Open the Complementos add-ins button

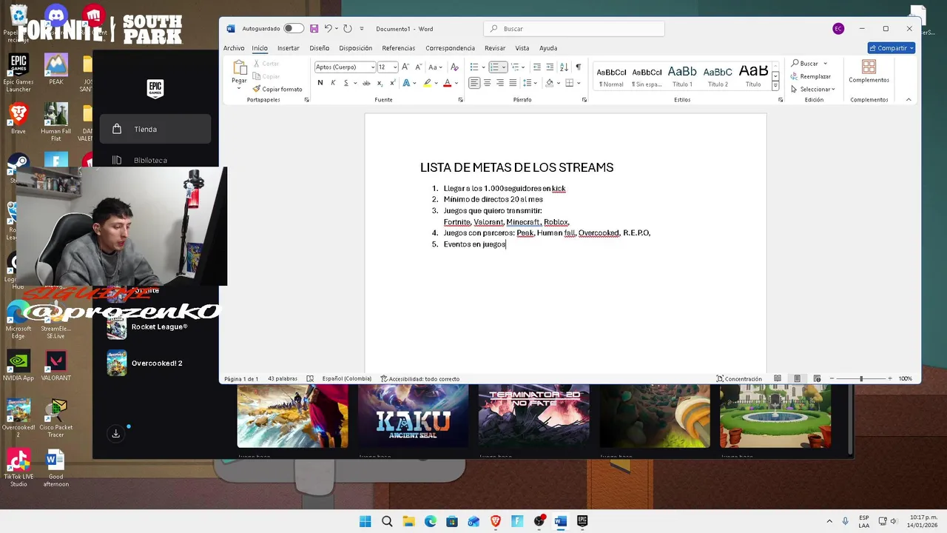point(869,71)
